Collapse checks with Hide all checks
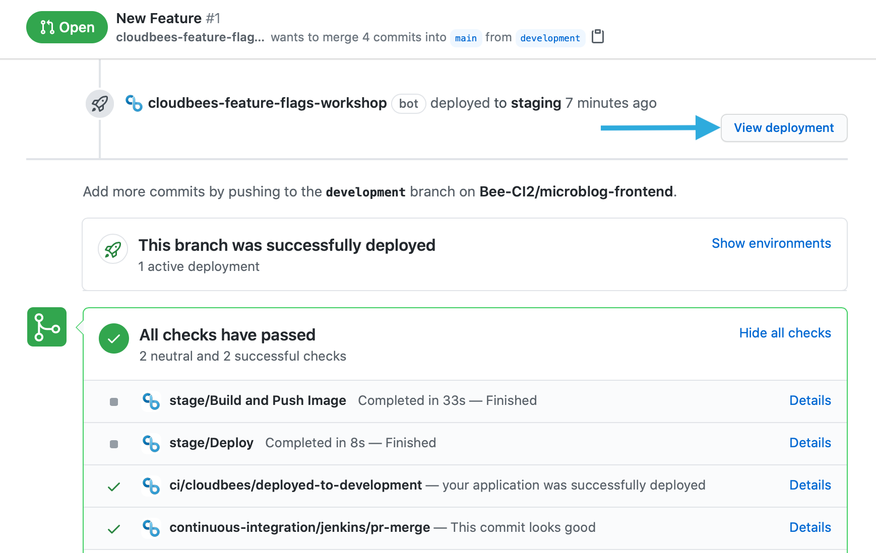The image size is (876, 553). (785, 333)
